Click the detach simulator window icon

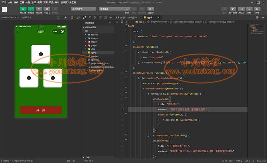[x=78, y=18]
